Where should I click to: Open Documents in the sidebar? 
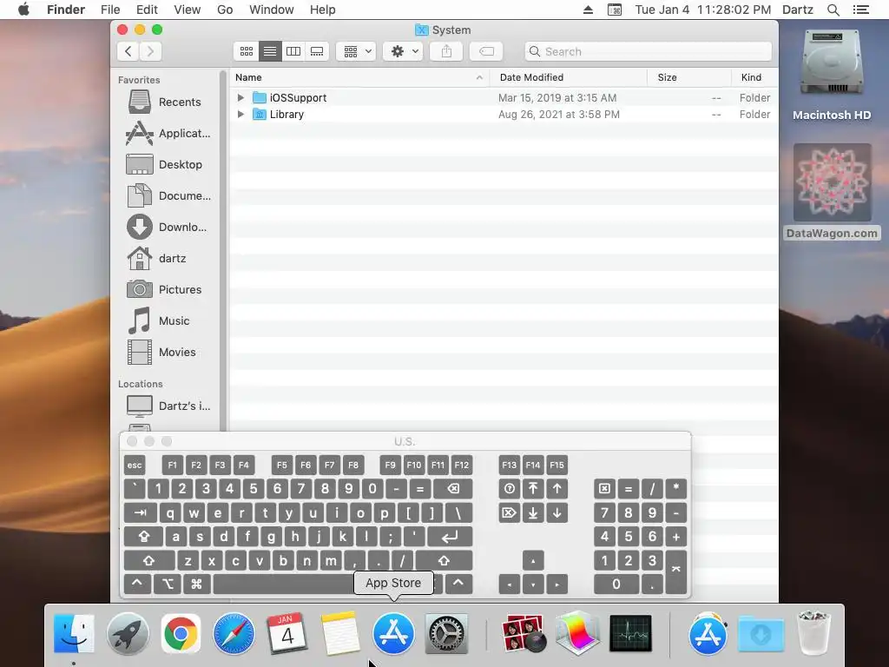(x=166, y=195)
